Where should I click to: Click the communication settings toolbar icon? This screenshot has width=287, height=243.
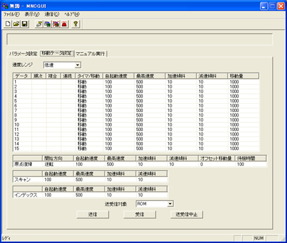point(39,24)
